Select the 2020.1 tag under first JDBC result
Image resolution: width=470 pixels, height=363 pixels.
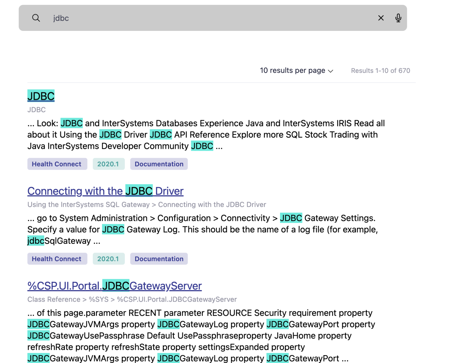[108, 164]
